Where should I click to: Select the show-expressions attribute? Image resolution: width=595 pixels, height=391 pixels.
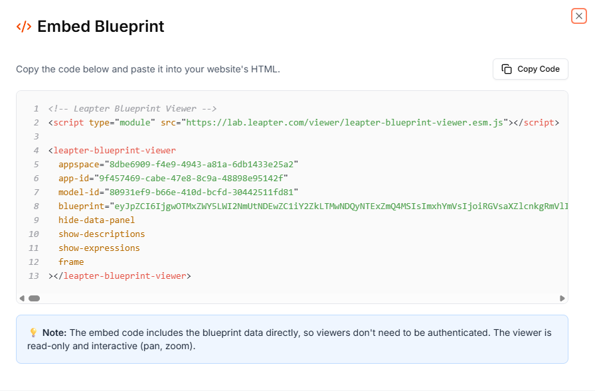coord(99,247)
